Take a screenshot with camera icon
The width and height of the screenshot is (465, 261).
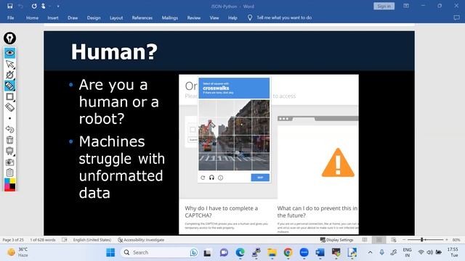pyautogui.click(x=9, y=162)
